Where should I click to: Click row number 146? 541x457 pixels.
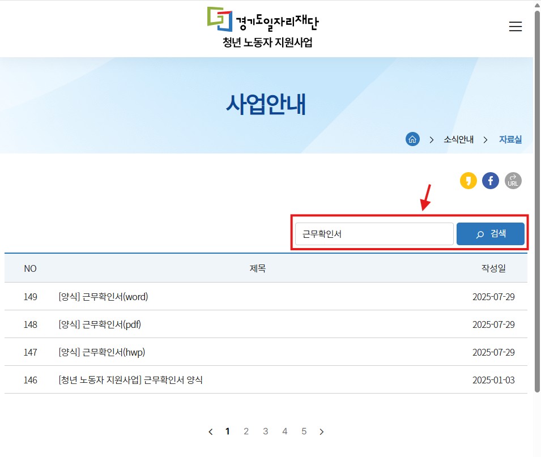point(31,380)
